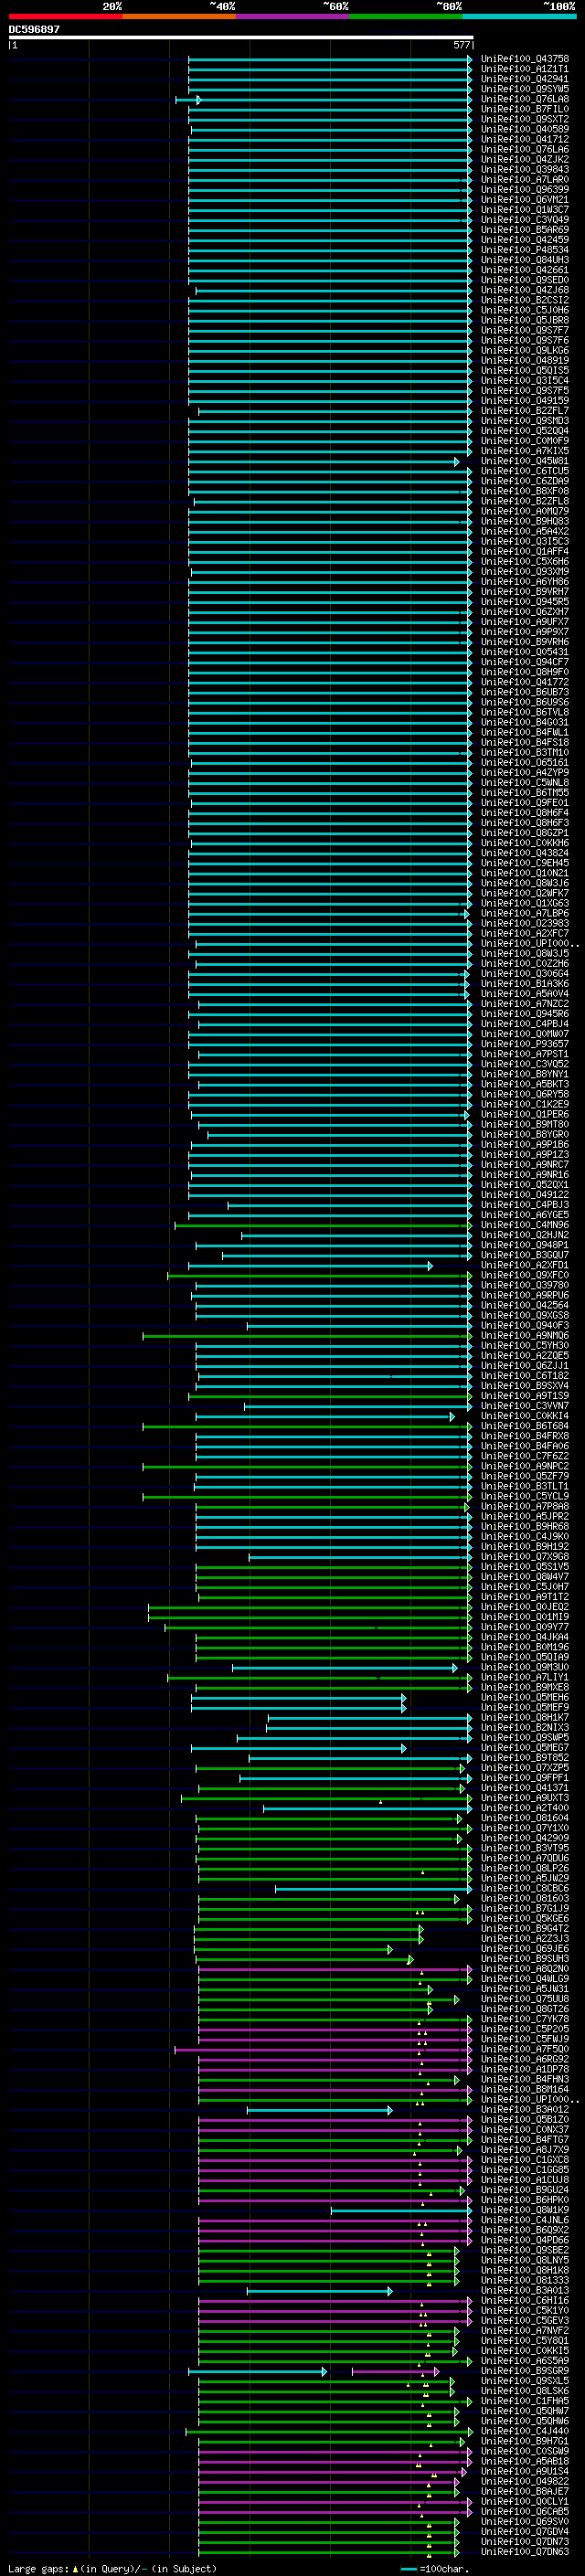The height and width of the screenshot is (2576, 585).
Task: Select the orange ~40% identity legend segment
Action: [179, 16]
